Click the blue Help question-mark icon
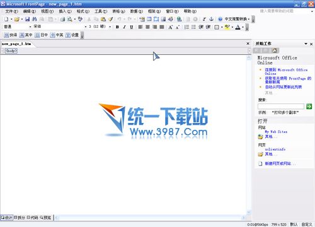This screenshot has height=227, width=315. [220, 19]
